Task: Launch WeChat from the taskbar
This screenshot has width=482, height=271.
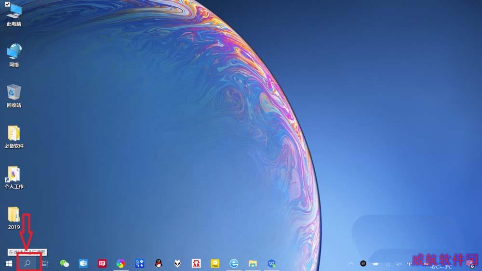Action: (64, 263)
